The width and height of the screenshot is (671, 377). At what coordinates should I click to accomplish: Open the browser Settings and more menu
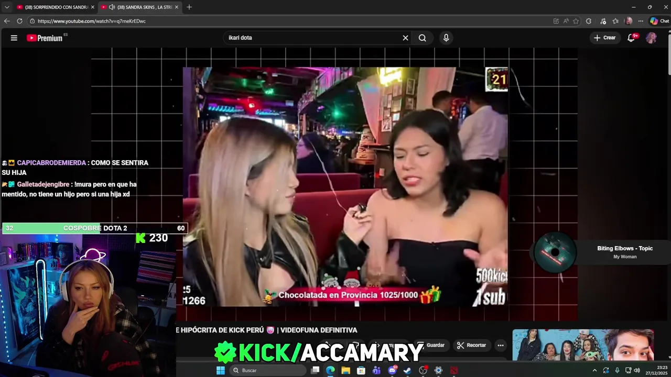(x=641, y=21)
